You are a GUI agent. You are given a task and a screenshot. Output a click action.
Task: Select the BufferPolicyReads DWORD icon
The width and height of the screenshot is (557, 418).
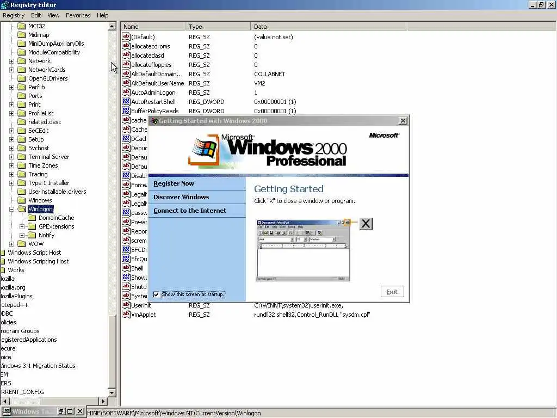126,110
